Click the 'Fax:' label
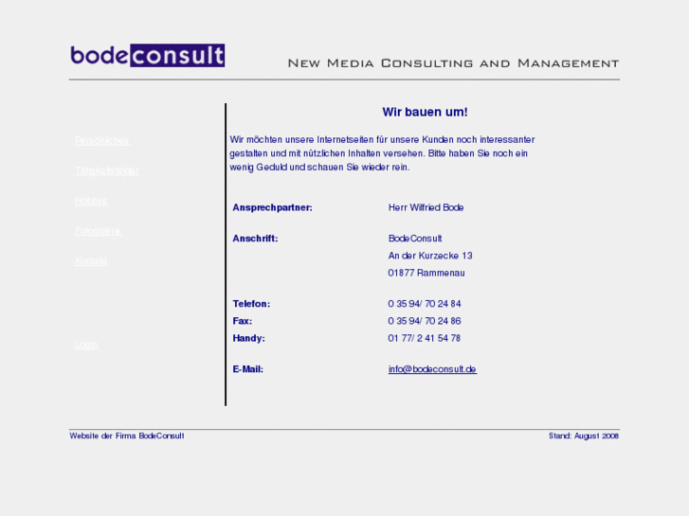The height and width of the screenshot is (516, 689). (243, 321)
